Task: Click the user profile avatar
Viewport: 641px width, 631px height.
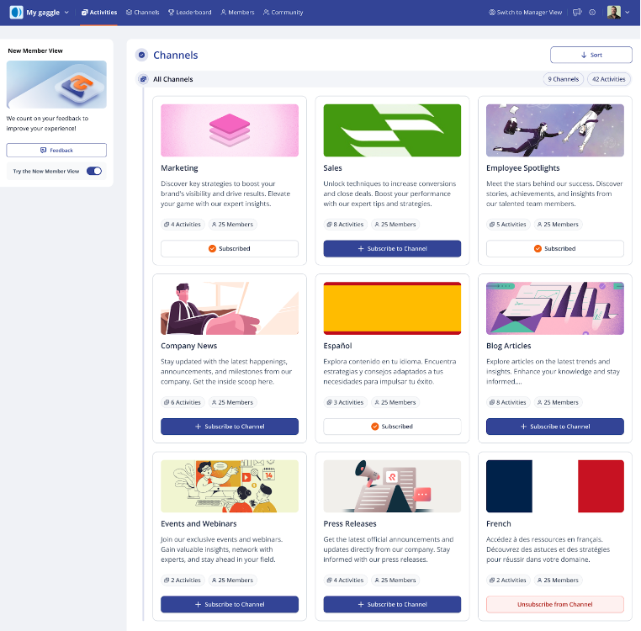Action: click(613, 13)
